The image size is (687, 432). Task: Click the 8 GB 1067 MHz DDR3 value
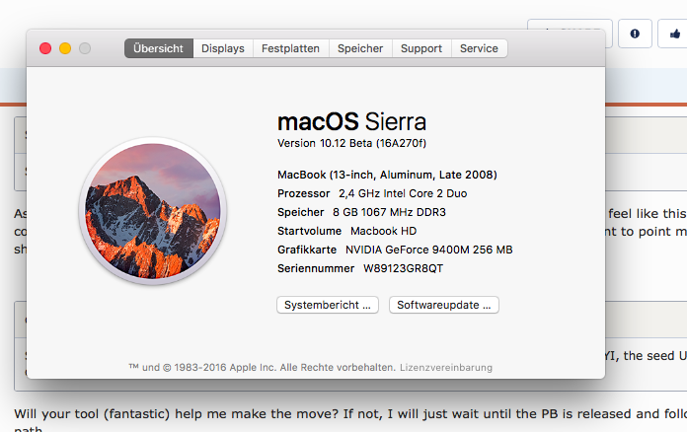(x=389, y=212)
